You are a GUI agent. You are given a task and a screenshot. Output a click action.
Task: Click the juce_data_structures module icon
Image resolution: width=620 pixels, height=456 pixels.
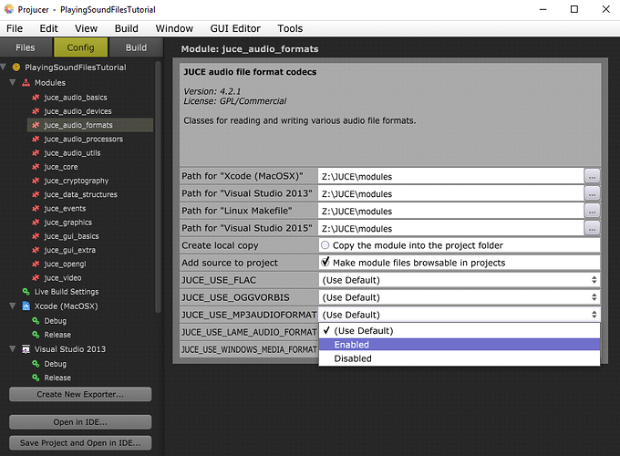coord(36,194)
